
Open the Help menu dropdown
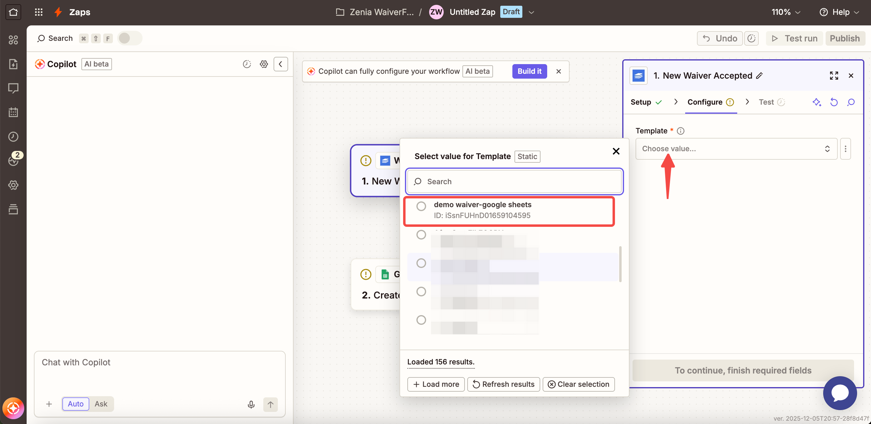click(839, 12)
